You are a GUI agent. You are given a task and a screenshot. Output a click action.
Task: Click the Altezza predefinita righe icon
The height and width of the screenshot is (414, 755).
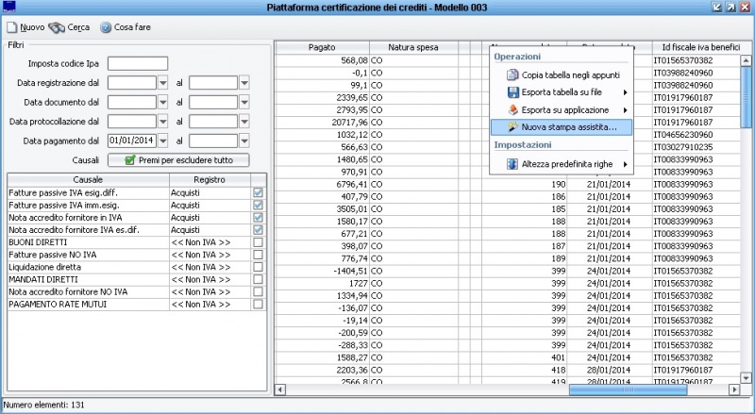(x=512, y=164)
